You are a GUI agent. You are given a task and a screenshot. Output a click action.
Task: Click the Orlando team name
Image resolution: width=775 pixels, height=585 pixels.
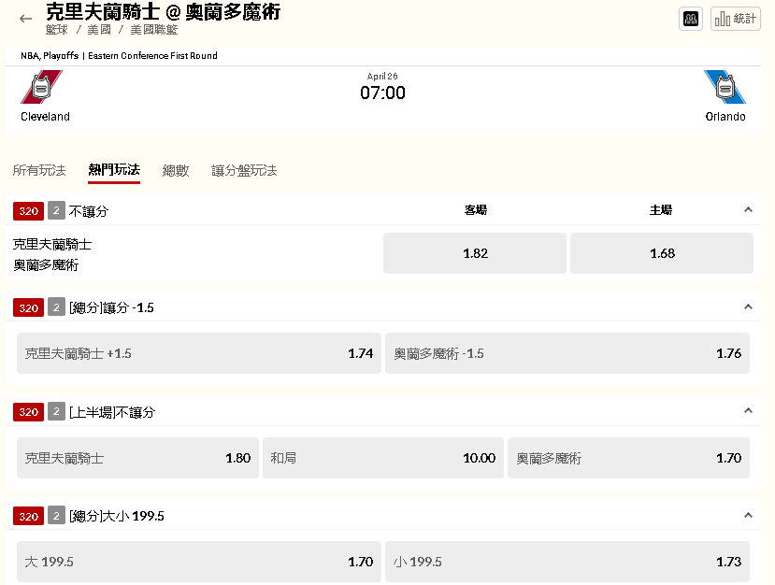[x=725, y=117]
